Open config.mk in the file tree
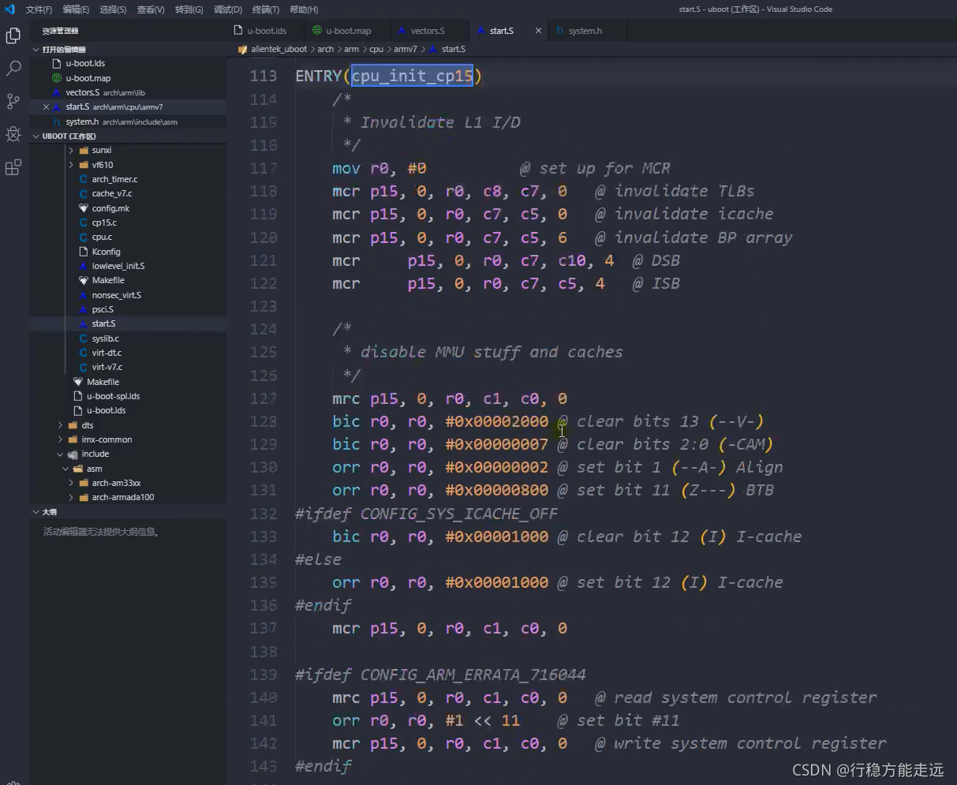The image size is (957, 785). tap(110, 208)
